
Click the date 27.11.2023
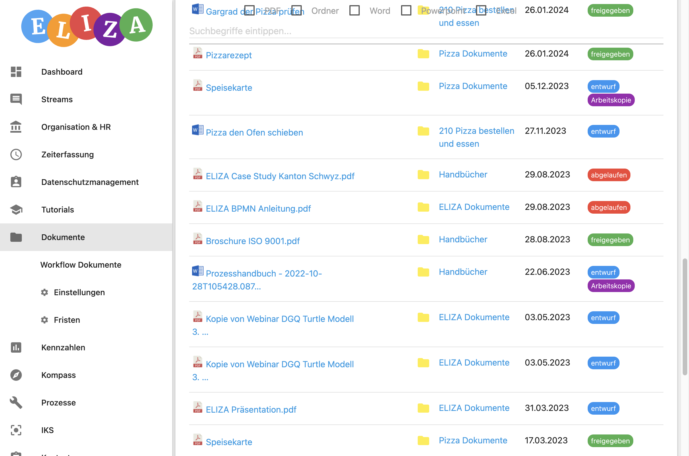545,131
